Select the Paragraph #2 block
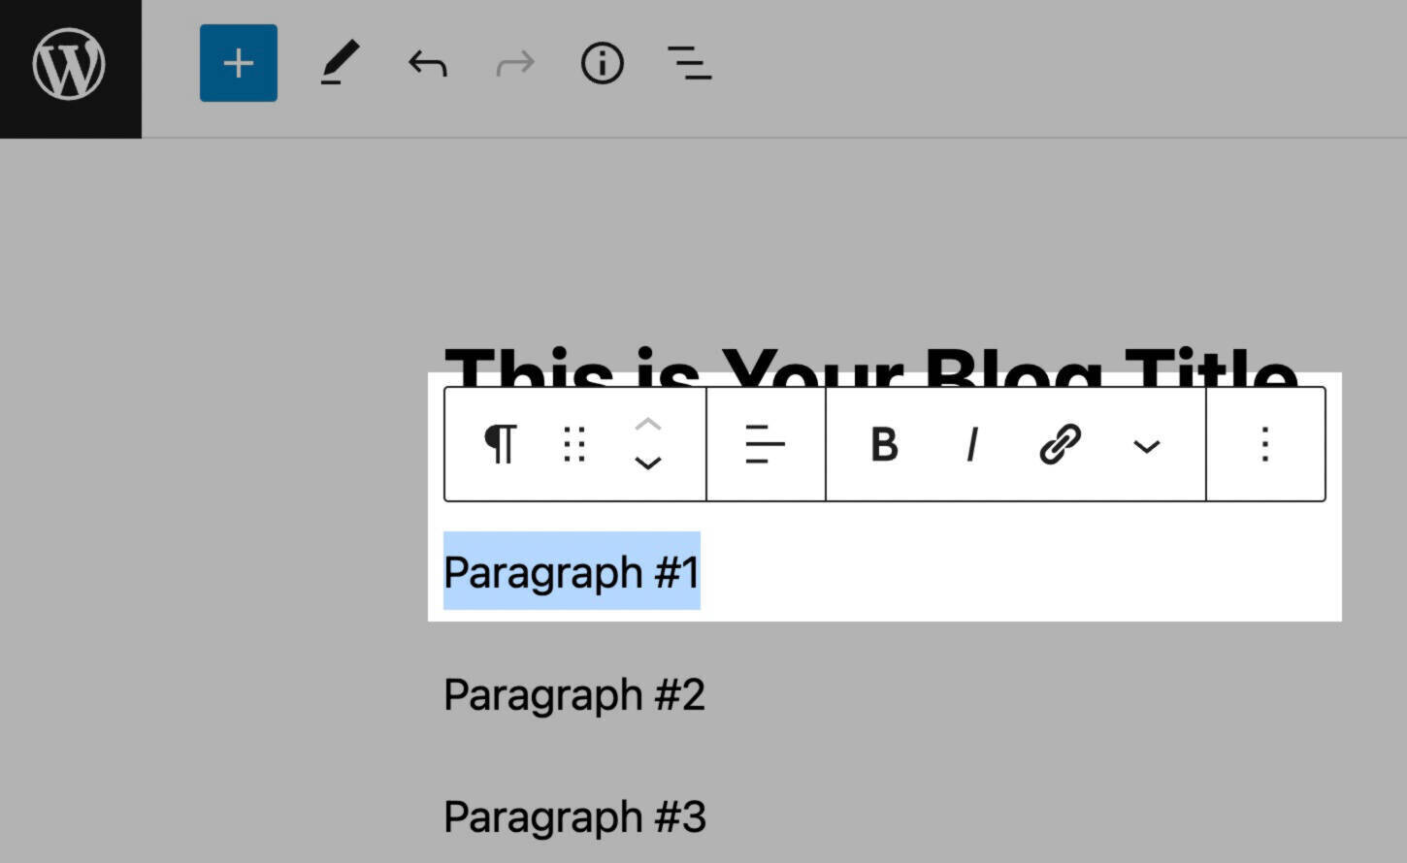The image size is (1407, 863). click(x=573, y=694)
